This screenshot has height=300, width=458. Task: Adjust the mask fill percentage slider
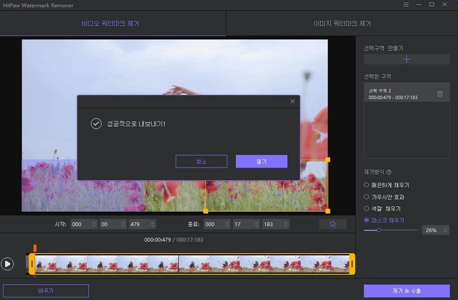(379, 230)
